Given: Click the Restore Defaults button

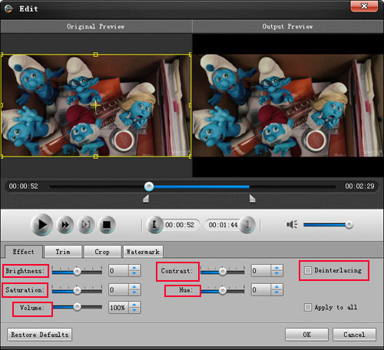Looking at the screenshot, I should click(40, 335).
